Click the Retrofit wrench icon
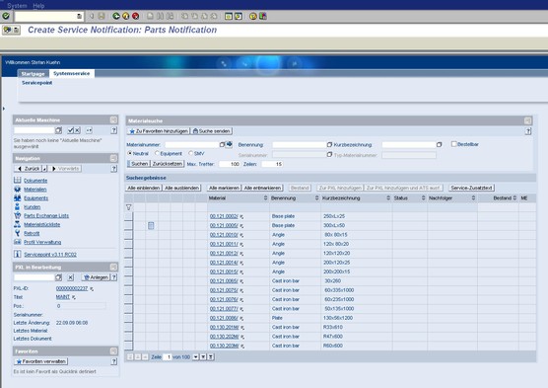The height and width of the screenshot is (388, 548). (x=17, y=233)
